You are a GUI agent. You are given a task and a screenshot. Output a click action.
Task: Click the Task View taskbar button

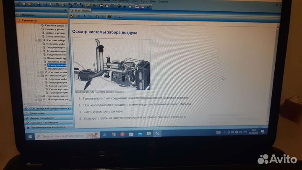tap(104, 135)
